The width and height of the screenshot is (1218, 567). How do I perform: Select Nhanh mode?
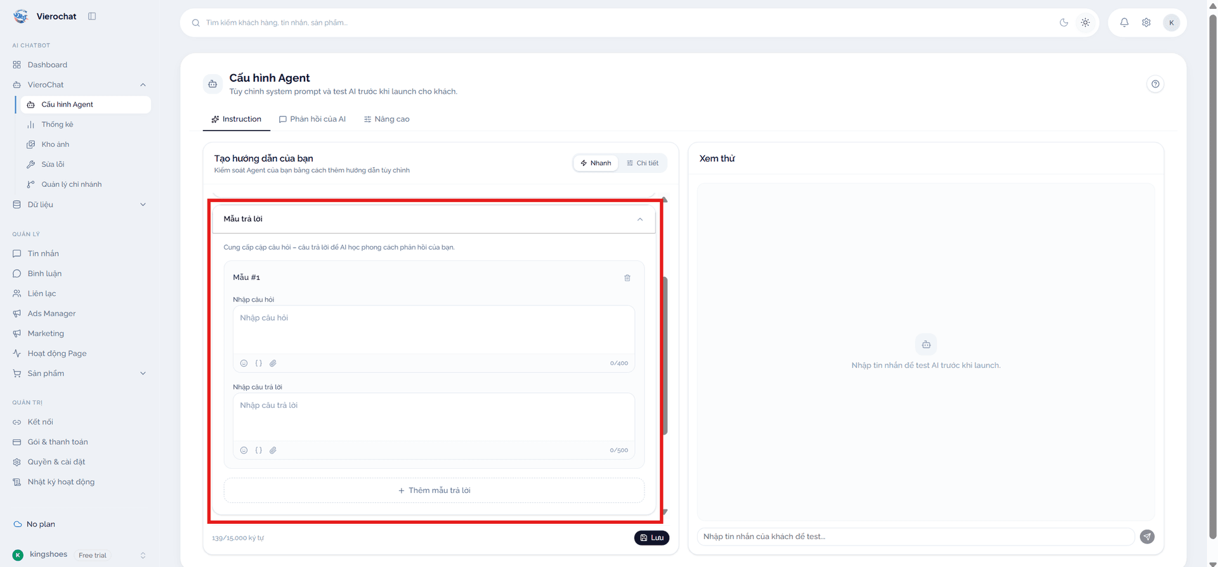click(x=596, y=163)
